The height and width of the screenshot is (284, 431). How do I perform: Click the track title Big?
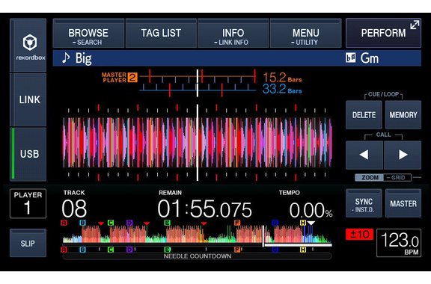(x=84, y=58)
